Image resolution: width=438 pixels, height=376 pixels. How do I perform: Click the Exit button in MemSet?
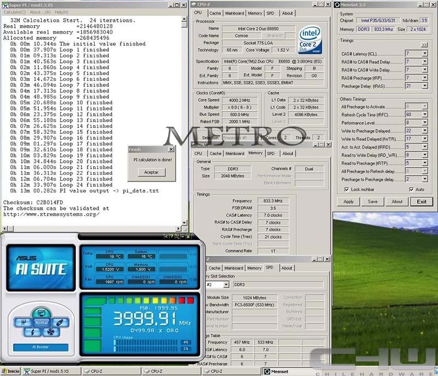pos(422,202)
